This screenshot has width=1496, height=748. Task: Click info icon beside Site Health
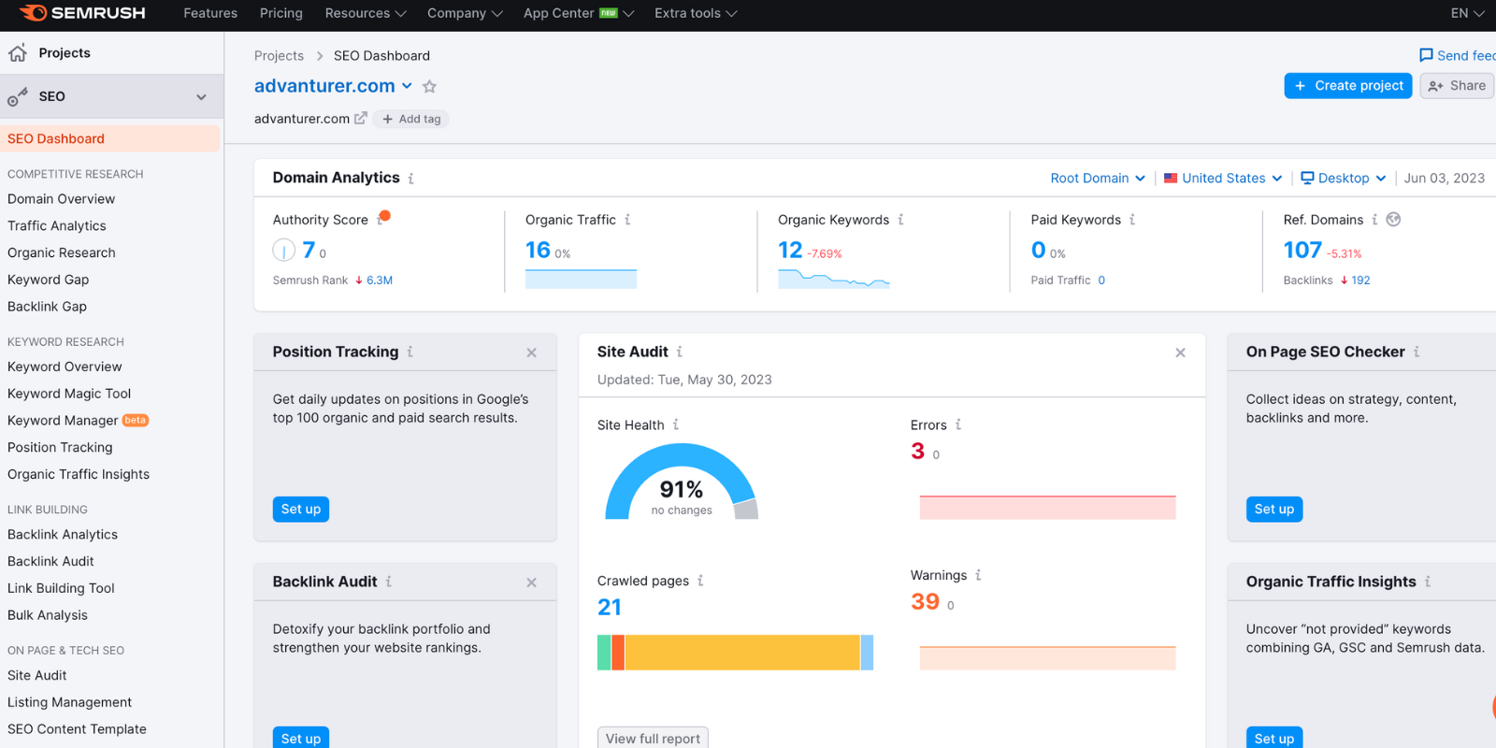676,424
